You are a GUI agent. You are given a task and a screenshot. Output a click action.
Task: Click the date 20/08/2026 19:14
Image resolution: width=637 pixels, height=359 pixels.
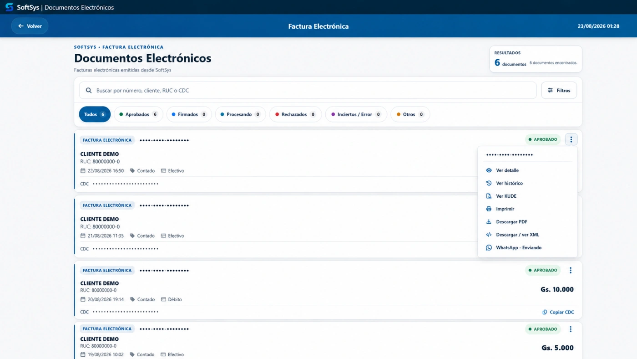click(x=106, y=300)
